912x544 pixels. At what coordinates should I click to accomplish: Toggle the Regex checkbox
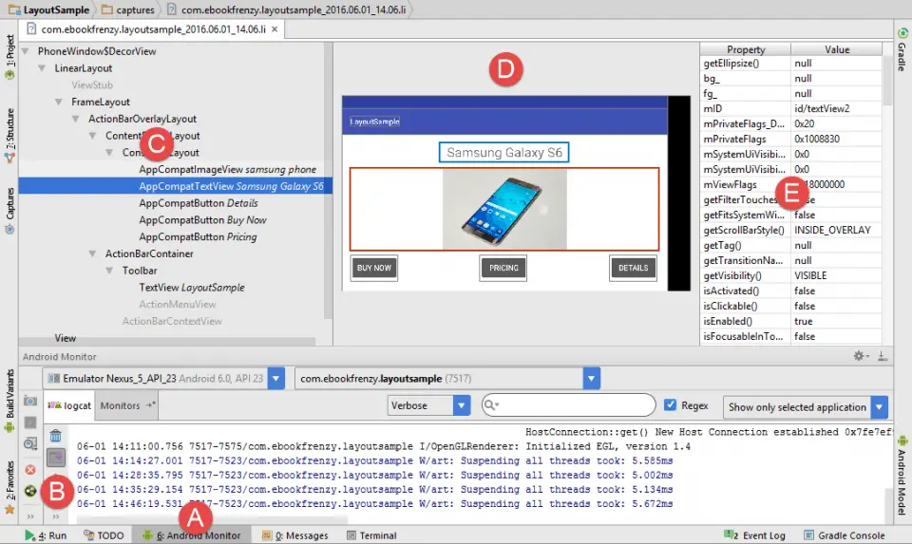(671, 405)
